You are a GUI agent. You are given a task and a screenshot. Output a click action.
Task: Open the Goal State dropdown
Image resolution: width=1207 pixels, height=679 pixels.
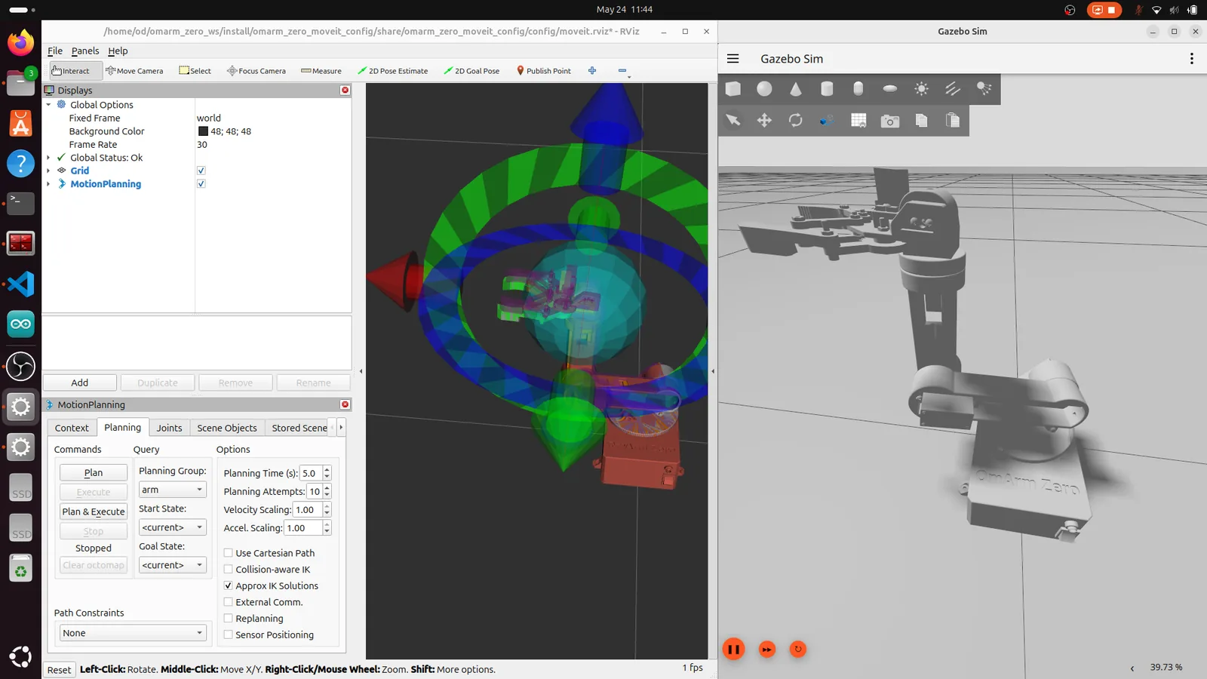[172, 565]
